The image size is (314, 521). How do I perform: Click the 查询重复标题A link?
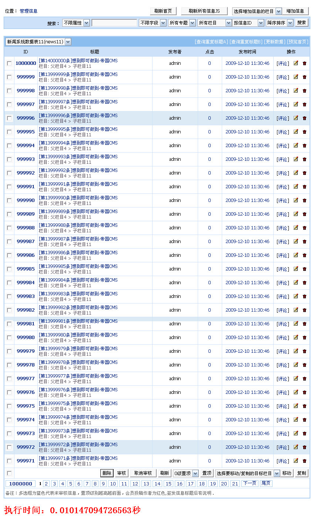211,42
